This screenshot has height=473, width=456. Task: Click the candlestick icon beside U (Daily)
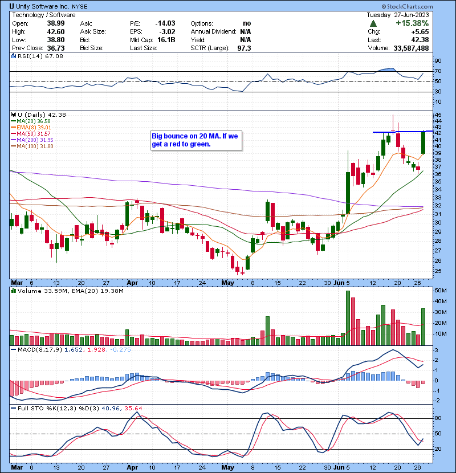pyautogui.click(x=13, y=115)
